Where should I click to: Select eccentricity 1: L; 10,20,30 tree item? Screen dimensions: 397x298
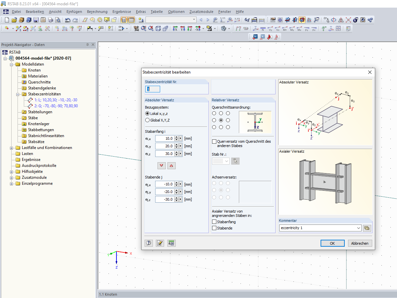pos(56,100)
